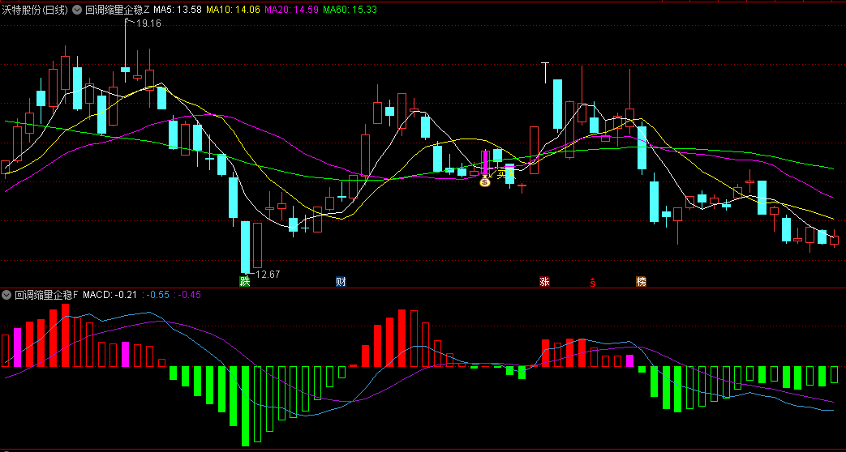Open the blue 财 financial marker icon
Screen dimensions: 846x452
point(341,281)
